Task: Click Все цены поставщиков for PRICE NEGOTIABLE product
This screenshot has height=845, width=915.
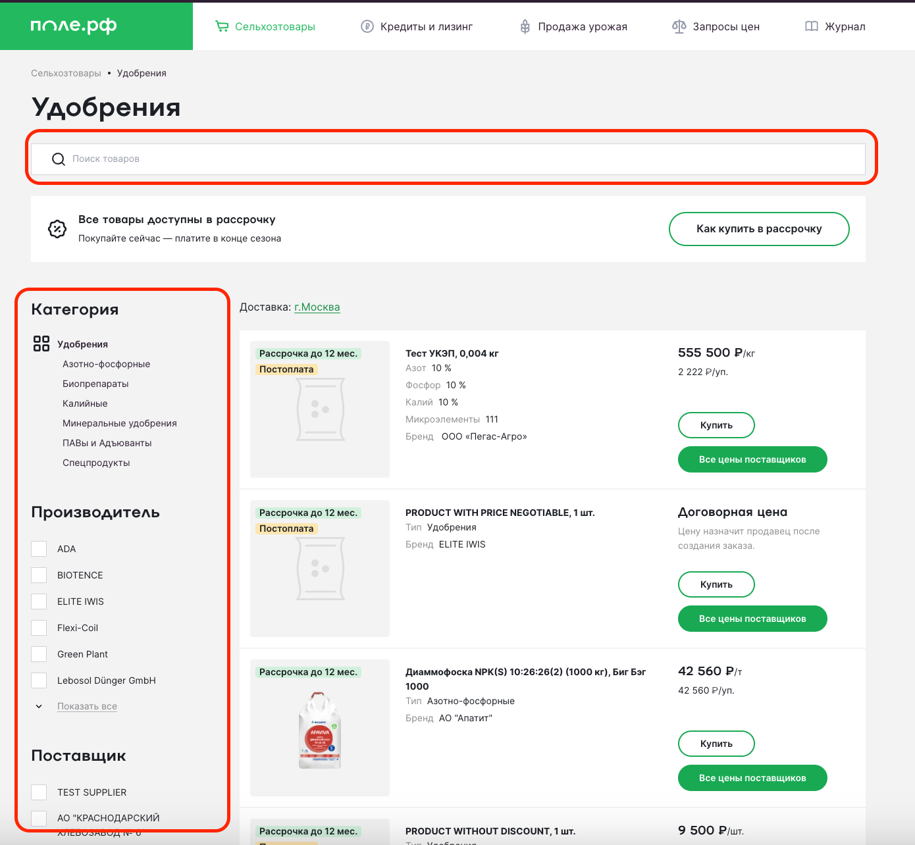Action: pos(752,619)
